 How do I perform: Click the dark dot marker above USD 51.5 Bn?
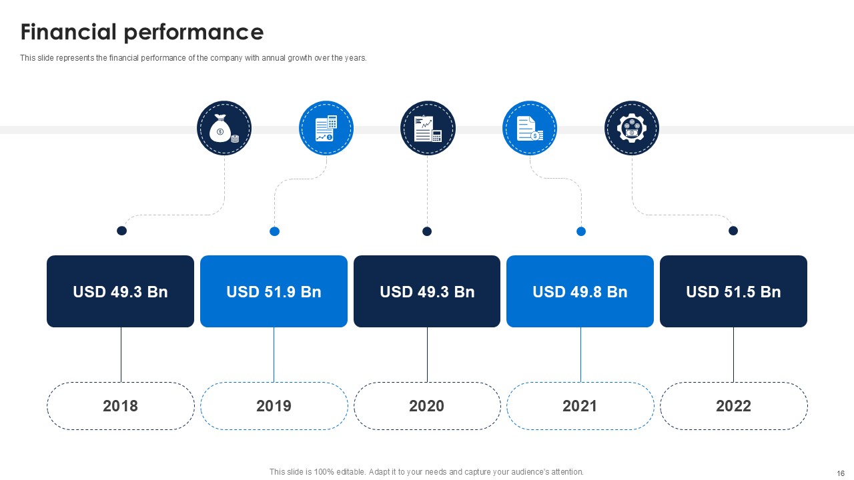(733, 231)
